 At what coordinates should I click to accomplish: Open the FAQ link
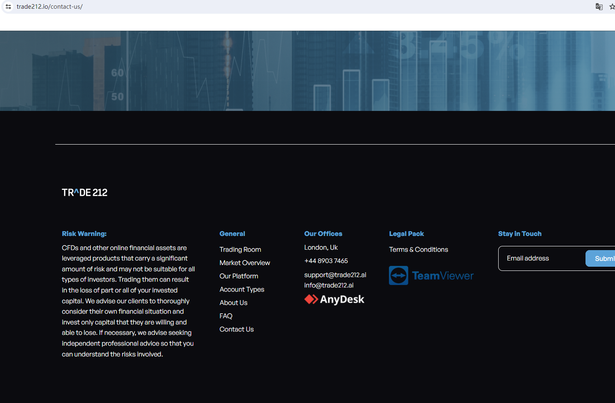(x=226, y=316)
